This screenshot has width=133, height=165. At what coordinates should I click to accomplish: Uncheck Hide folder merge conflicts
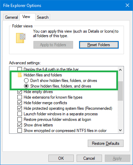pyautogui.click(x=19, y=103)
